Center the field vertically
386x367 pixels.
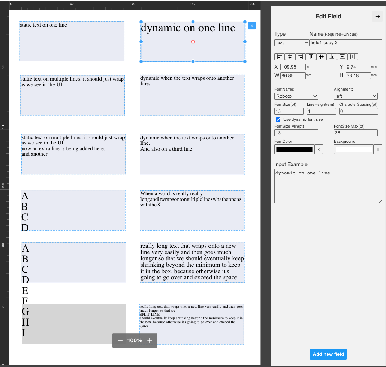[321, 56]
